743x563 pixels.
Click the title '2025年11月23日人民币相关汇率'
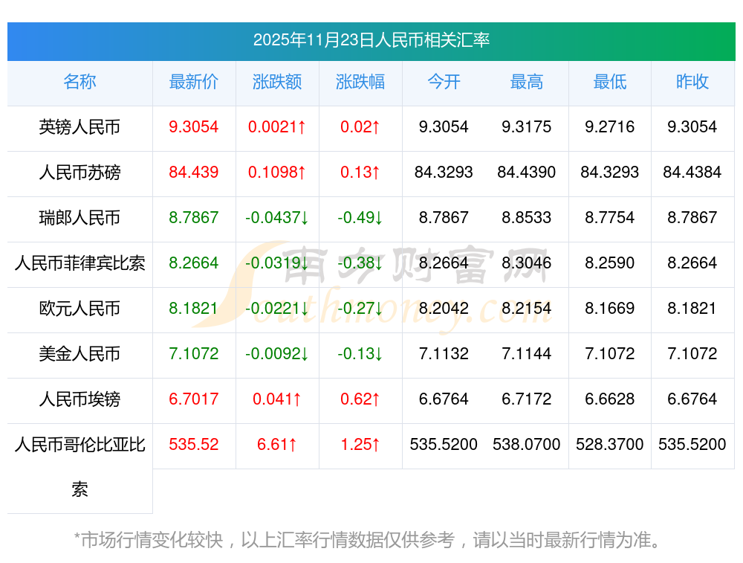pos(371,40)
